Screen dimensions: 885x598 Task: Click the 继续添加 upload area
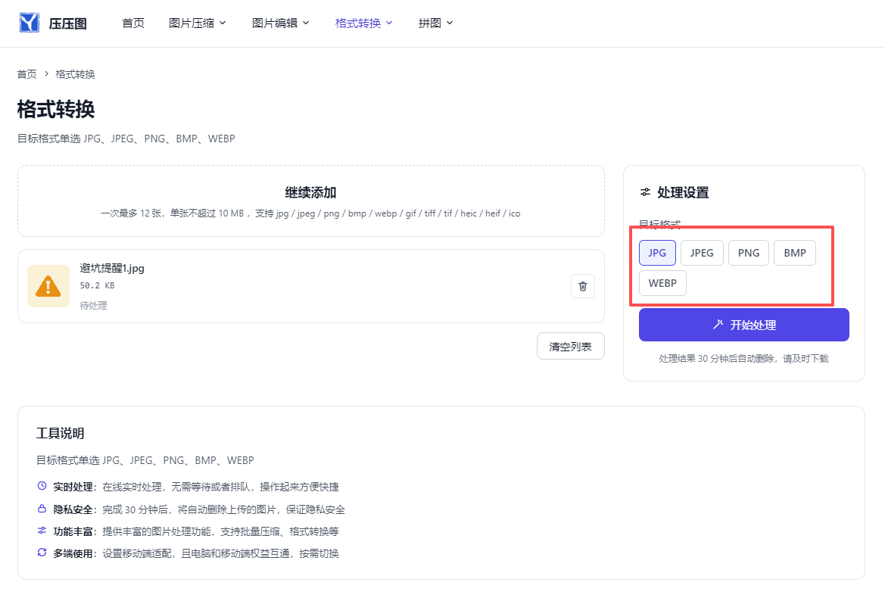point(311,201)
